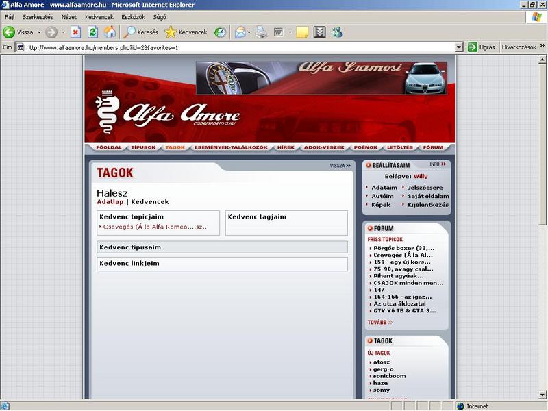Screen dimensions: 548x411
Task: Open the Szerkesztés menu
Action: (38, 17)
